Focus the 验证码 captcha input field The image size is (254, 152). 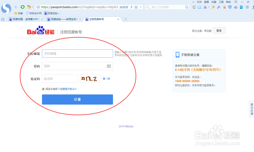[60, 79]
